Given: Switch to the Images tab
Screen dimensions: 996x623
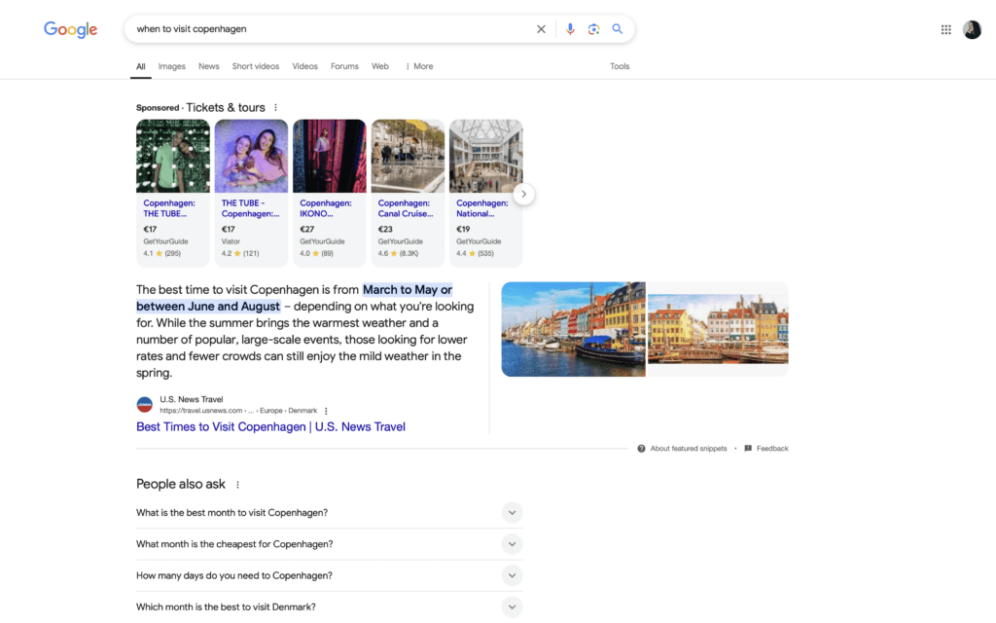Looking at the screenshot, I should (x=171, y=66).
